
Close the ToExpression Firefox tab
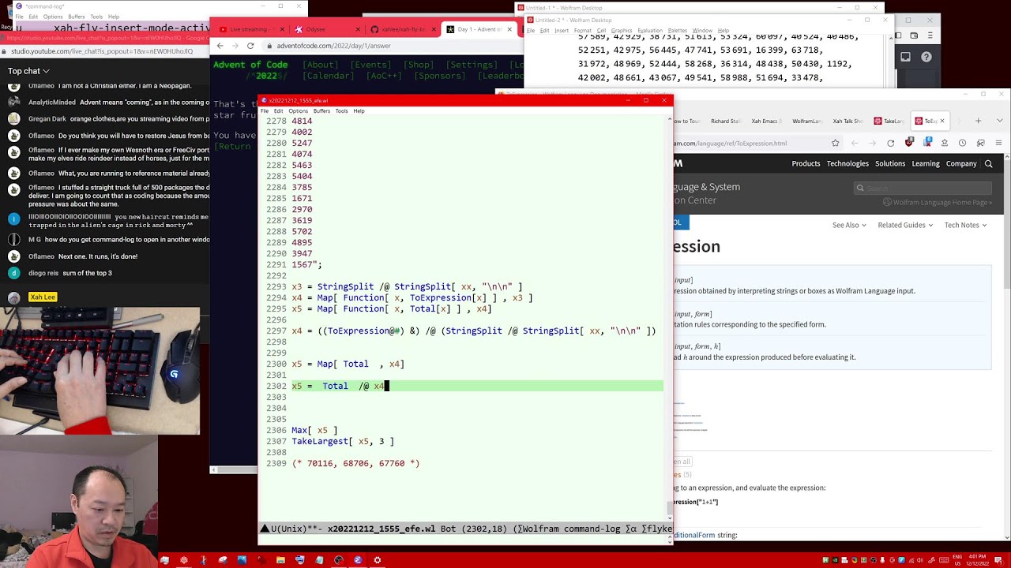coord(941,121)
